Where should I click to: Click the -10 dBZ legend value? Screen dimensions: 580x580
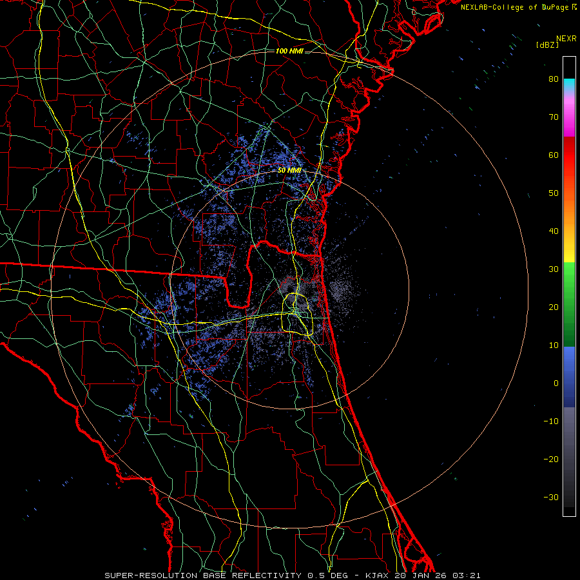click(x=551, y=421)
